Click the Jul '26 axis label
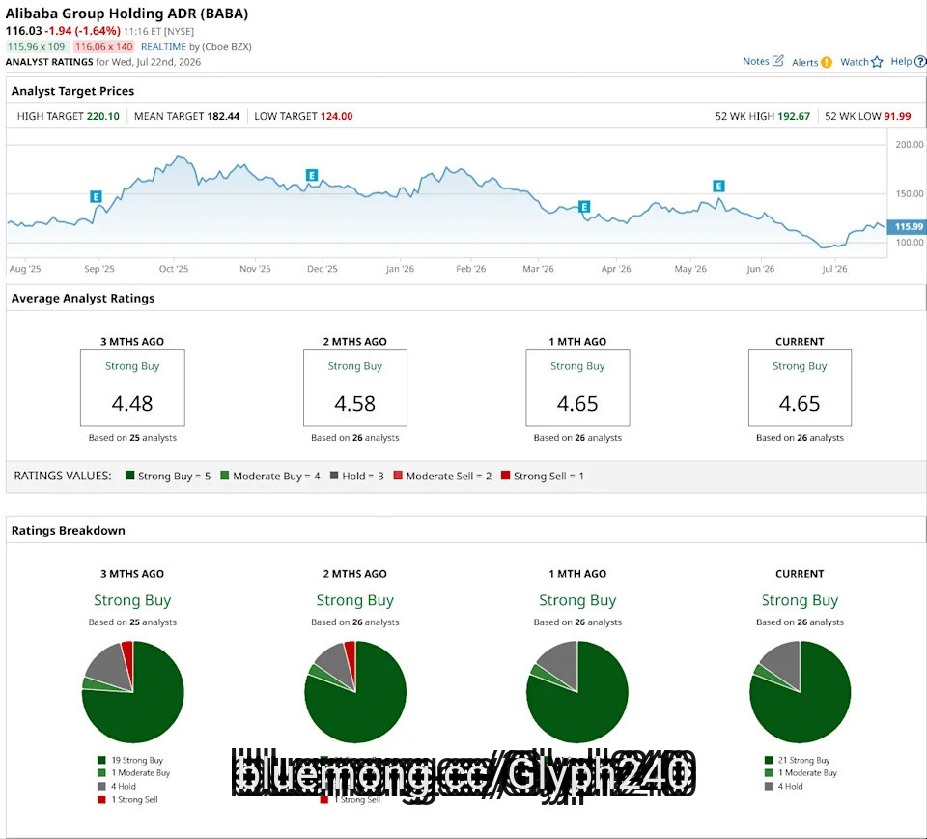This screenshot has width=927, height=839. click(834, 269)
